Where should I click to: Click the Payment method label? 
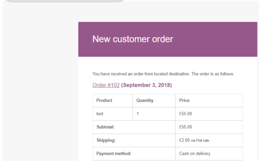click(x=114, y=153)
